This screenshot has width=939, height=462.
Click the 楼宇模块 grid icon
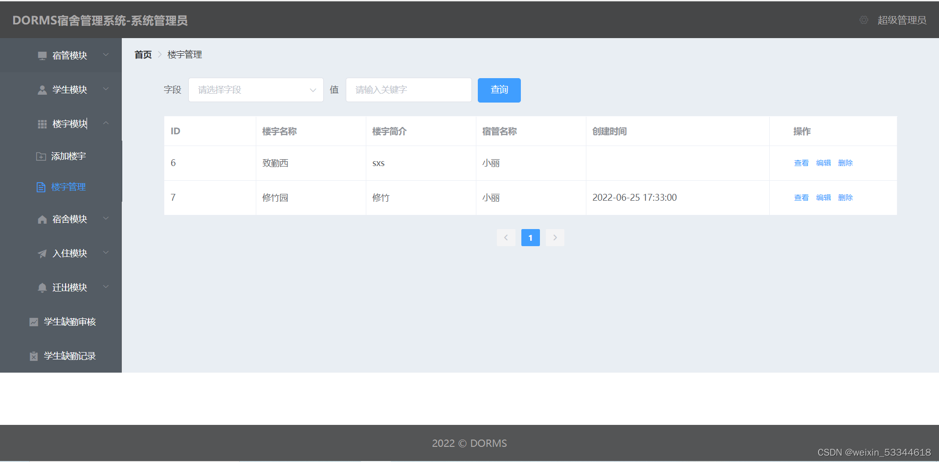click(x=42, y=124)
